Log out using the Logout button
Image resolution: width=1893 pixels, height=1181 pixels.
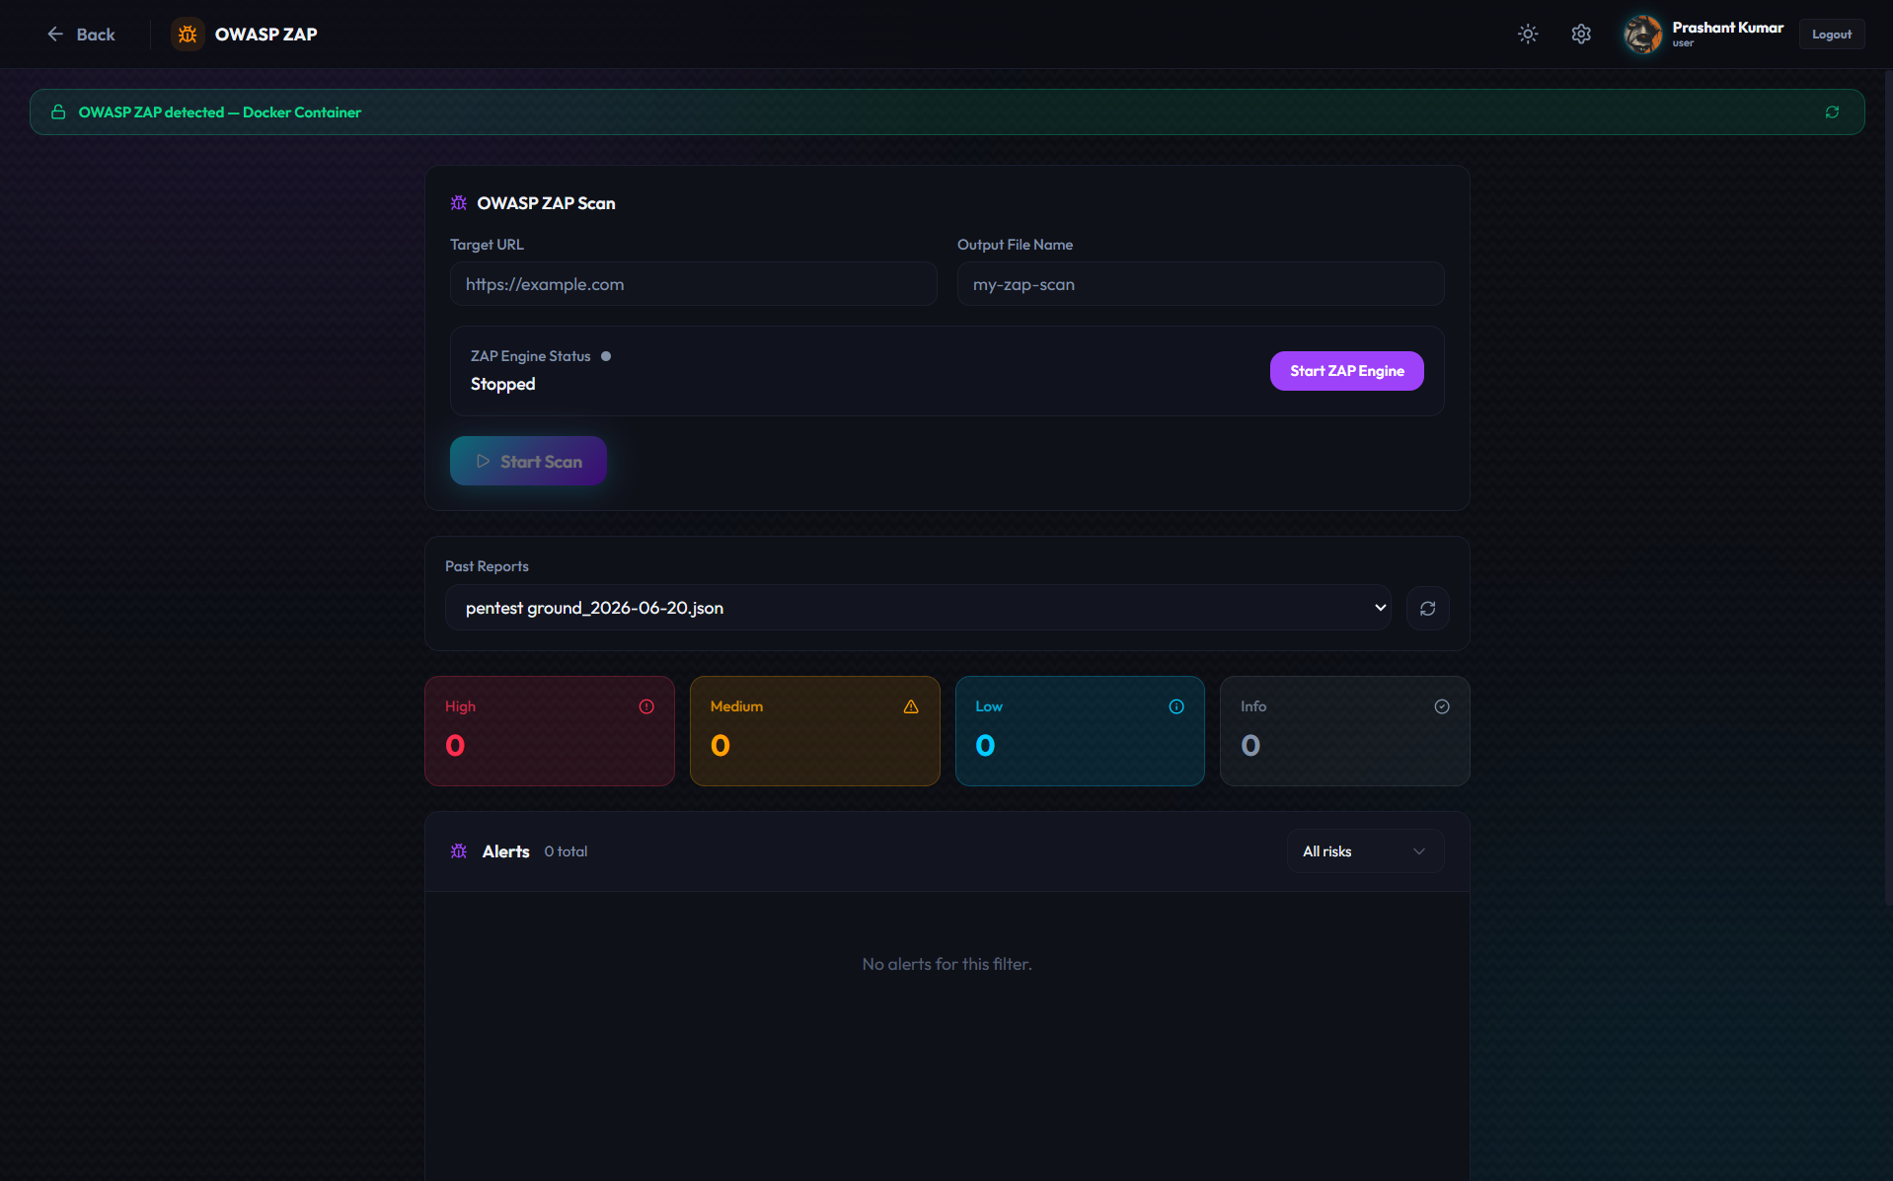click(1832, 34)
